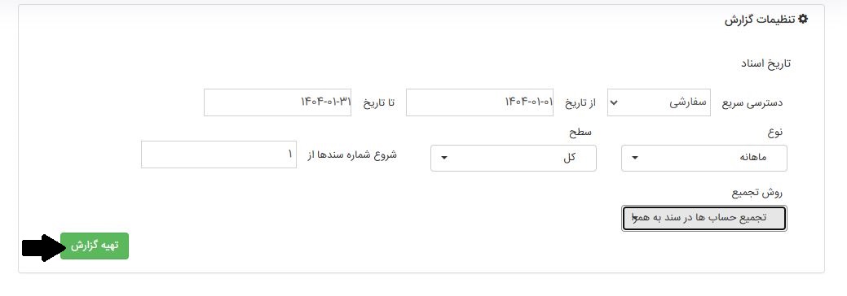Click the caret arrow in the کل dropdown
Image resolution: width=847 pixels, height=296 pixels.
(x=444, y=158)
